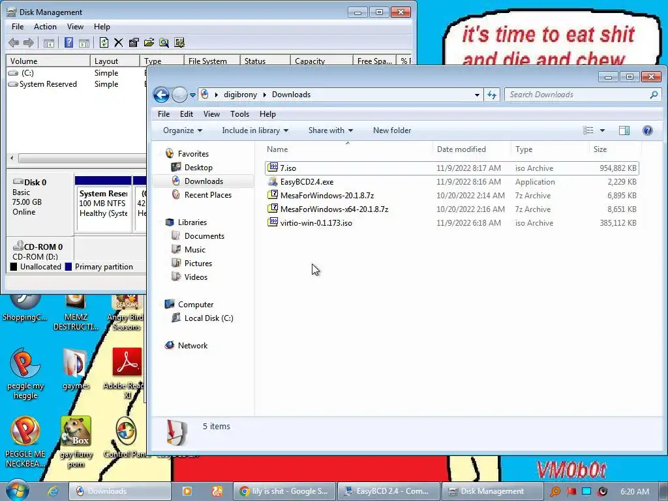Viewport: 668px width, 501px height.
Task: Open the Disk Management Action menu
Action: pos(45,26)
